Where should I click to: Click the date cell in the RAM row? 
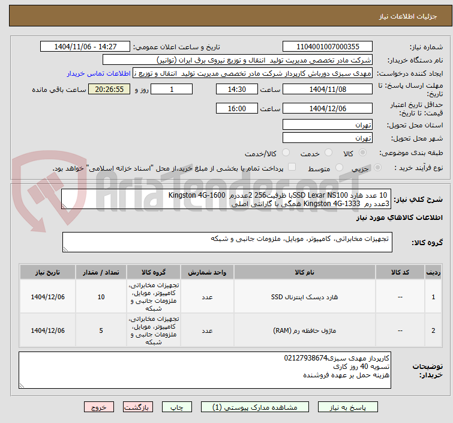point(47,330)
